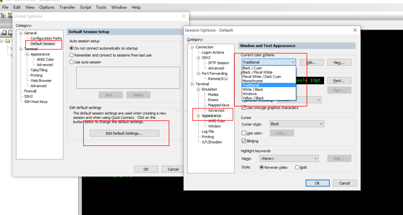Collapse General node in Global Options

21,33
